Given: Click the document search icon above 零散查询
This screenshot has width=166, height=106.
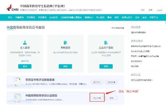Looking at the screenshot, I should point(65,43).
